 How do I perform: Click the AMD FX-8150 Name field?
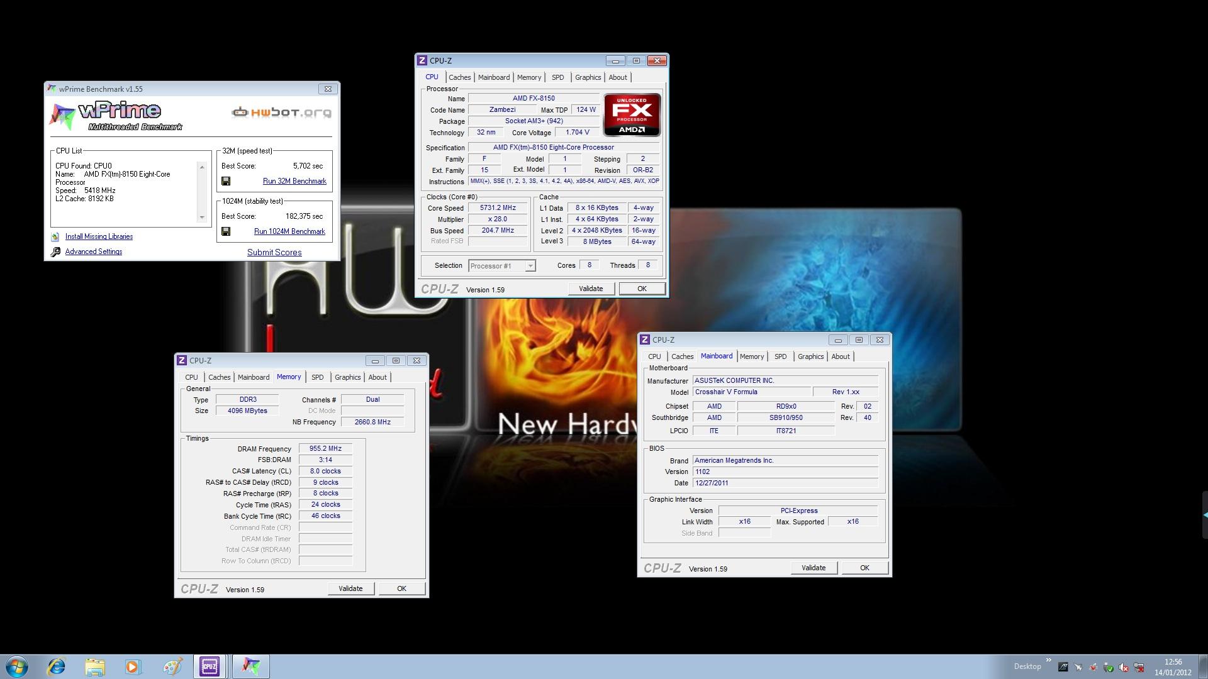(534, 98)
